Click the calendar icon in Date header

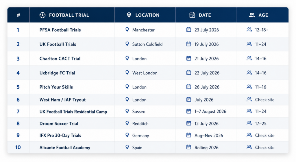[x=192, y=15]
